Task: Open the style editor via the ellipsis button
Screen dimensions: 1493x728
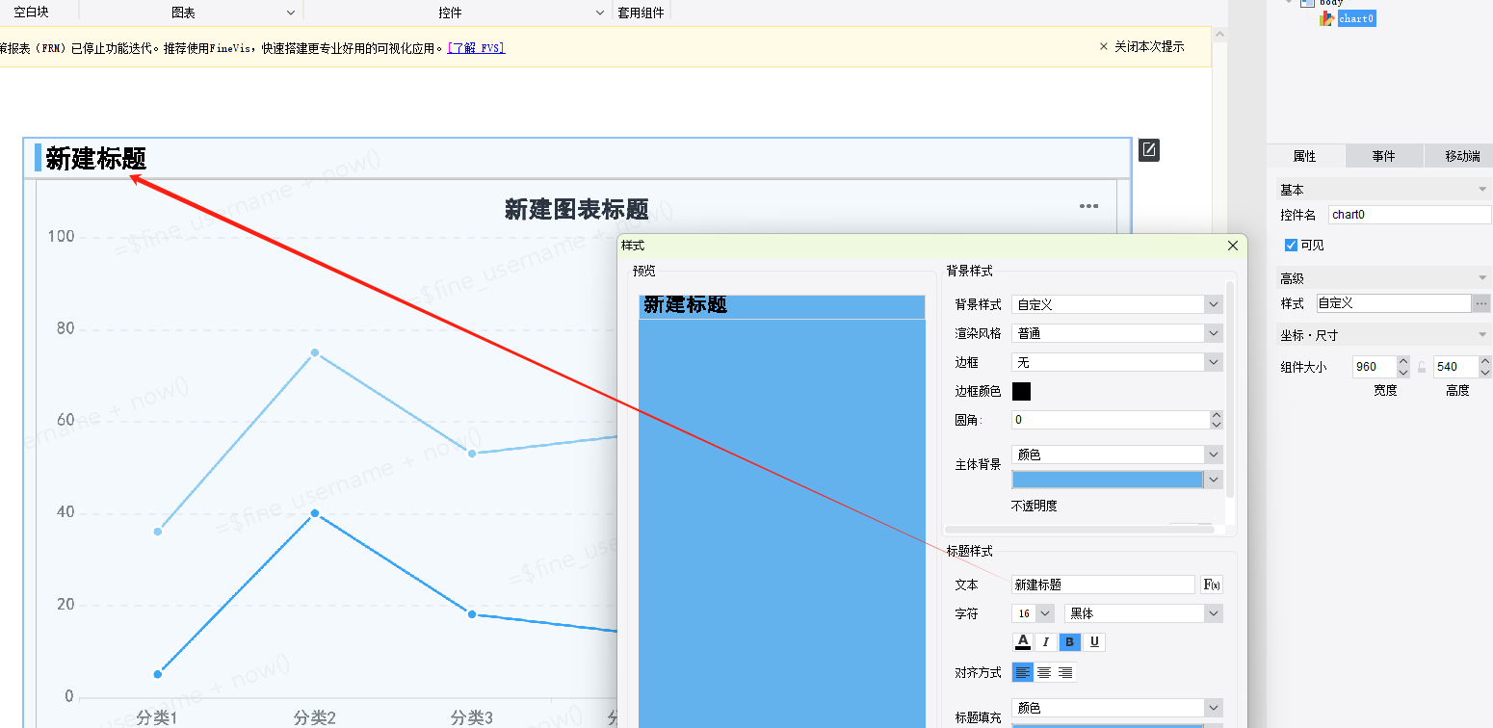Action: [x=1481, y=303]
